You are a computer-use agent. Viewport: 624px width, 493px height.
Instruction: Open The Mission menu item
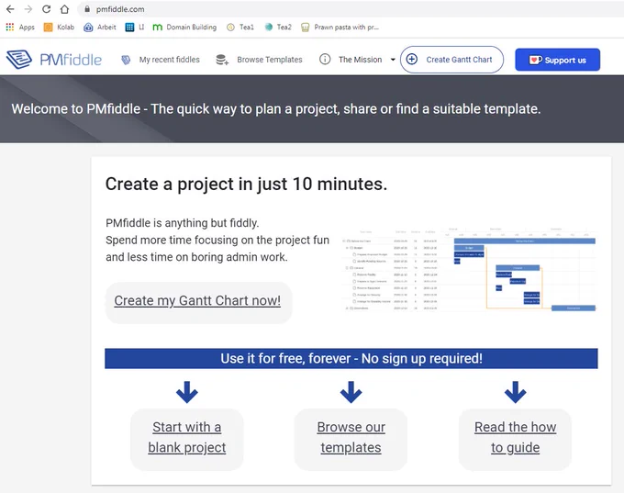(360, 60)
